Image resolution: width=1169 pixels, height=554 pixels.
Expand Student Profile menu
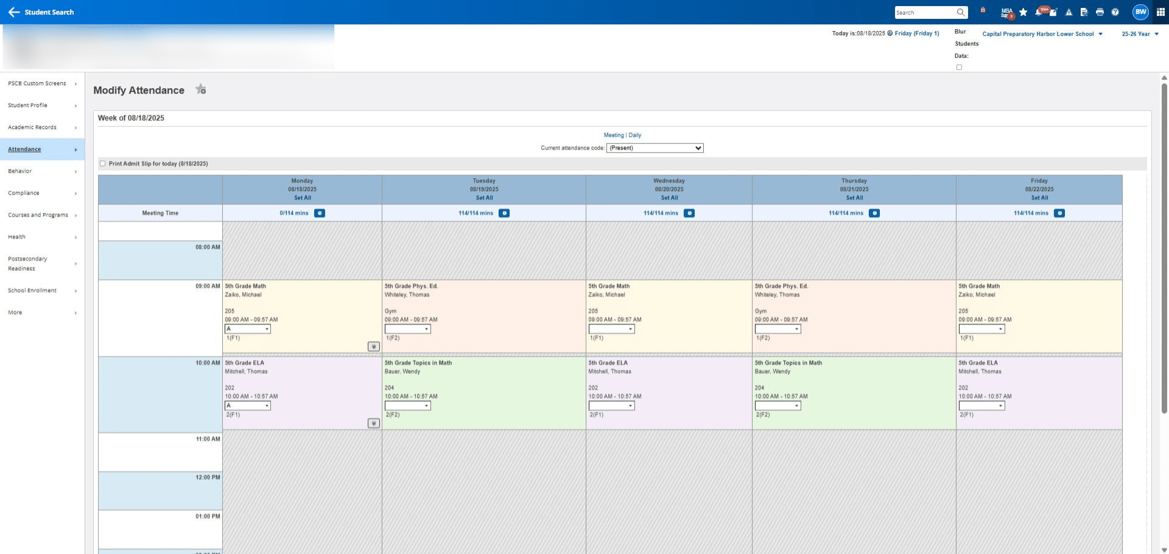pos(42,105)
